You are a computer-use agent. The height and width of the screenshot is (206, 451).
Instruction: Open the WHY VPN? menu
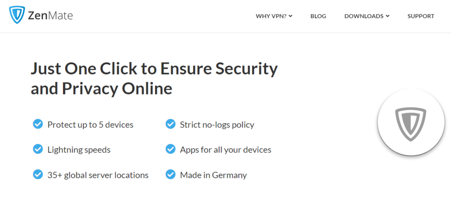click(x=274, y=16)
